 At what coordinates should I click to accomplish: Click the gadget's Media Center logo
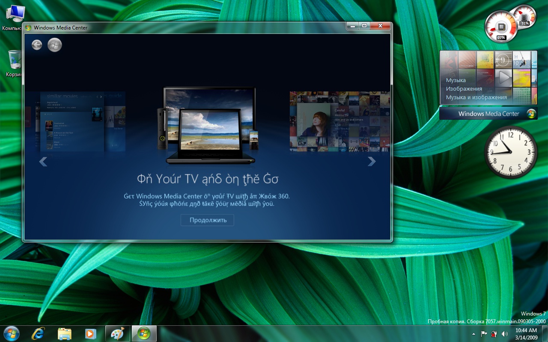(x=531, y=114)
